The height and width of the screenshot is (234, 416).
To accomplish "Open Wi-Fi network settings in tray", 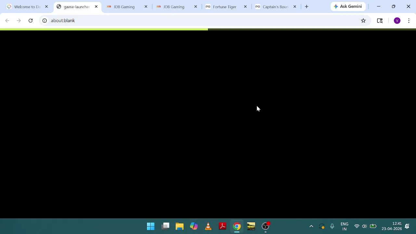I will point(357,226).
